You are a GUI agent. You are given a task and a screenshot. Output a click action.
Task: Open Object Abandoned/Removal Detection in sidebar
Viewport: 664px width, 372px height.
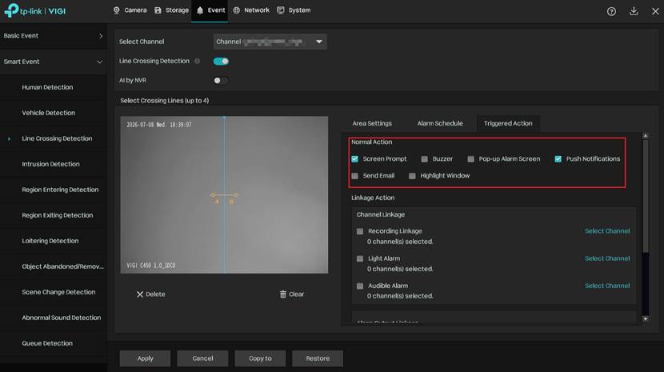pyautogui.click(x=54, y=266)
